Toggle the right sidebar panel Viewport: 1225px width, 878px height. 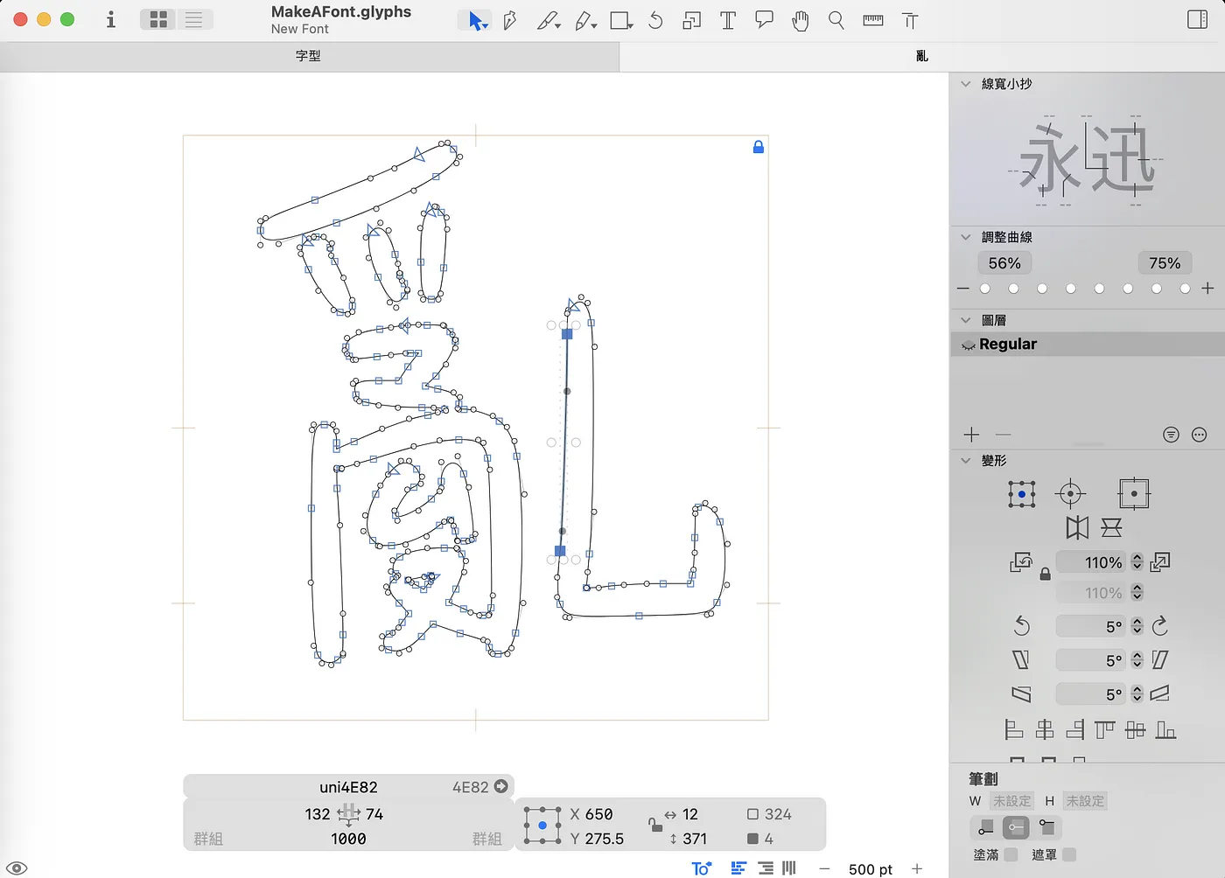1197,20
